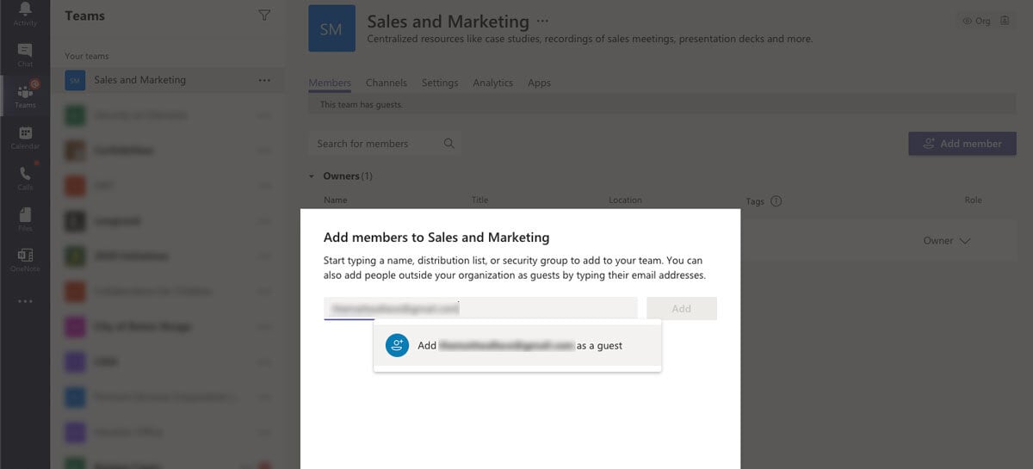The image size is (1033, 469).
Task: Switch to the Channels tab
Action: coord(387,83)
